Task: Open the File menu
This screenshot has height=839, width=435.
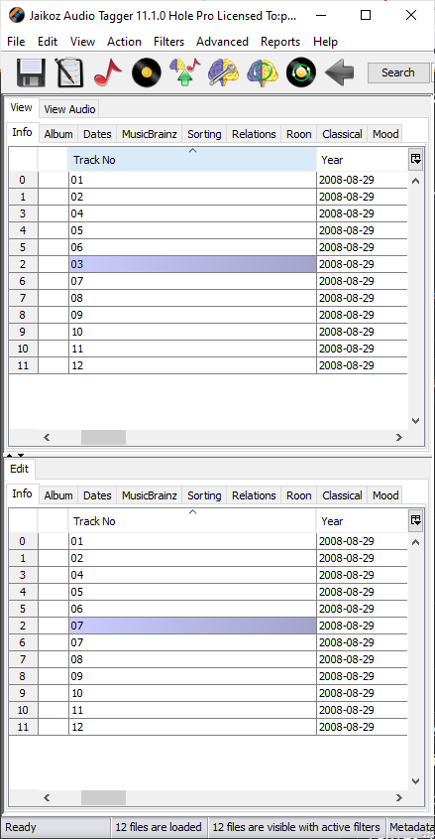Action: point(16,41)
